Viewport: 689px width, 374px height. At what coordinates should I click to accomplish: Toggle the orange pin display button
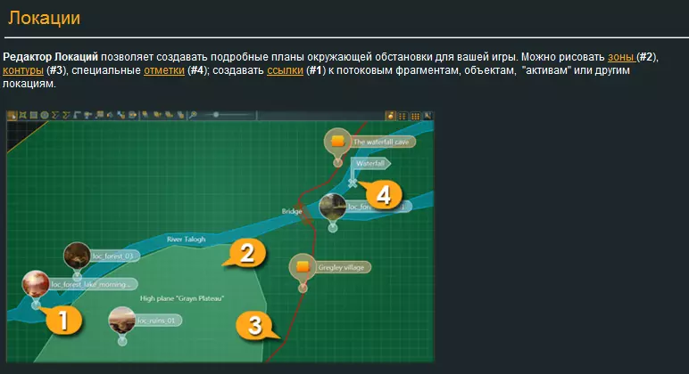[x=390, y=116]
